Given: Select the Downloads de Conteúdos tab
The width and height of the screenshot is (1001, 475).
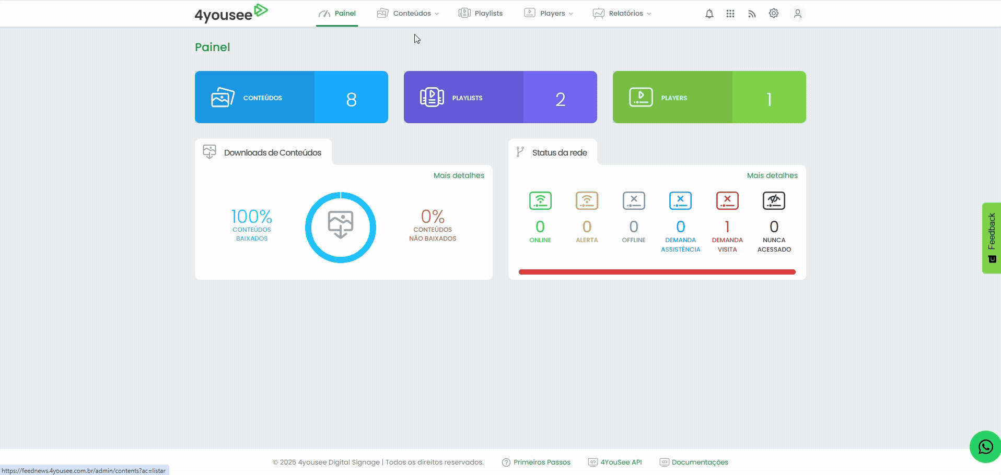Looking at the screenshot, I should (x=263, y=152).
